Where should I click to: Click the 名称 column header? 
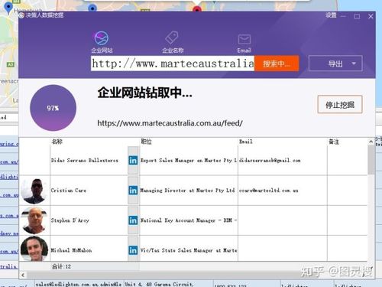(57, 142)
